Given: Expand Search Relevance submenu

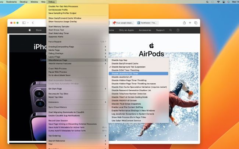Looking at the screenshot, I should 78,141.
